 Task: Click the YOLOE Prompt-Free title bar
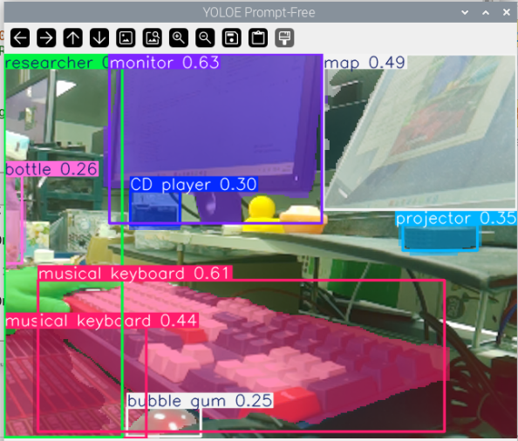(x=259, y=12)
